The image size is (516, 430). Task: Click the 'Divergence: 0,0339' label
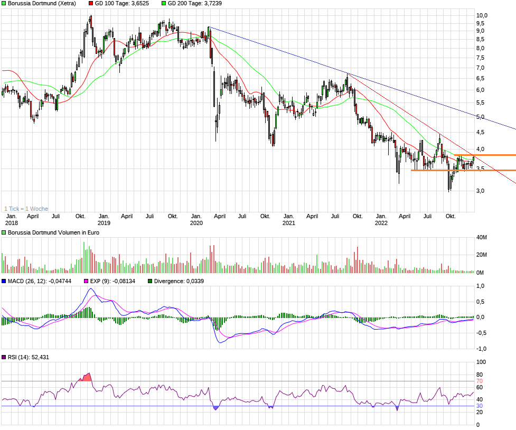(179, 281)
